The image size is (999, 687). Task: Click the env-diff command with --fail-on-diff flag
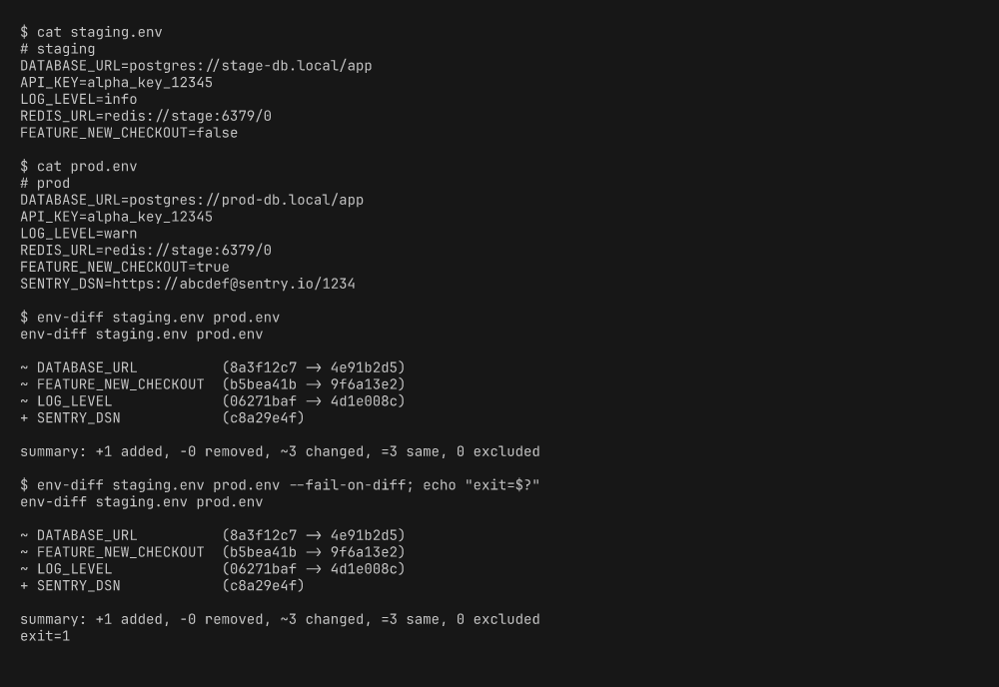tap(280, 485)
